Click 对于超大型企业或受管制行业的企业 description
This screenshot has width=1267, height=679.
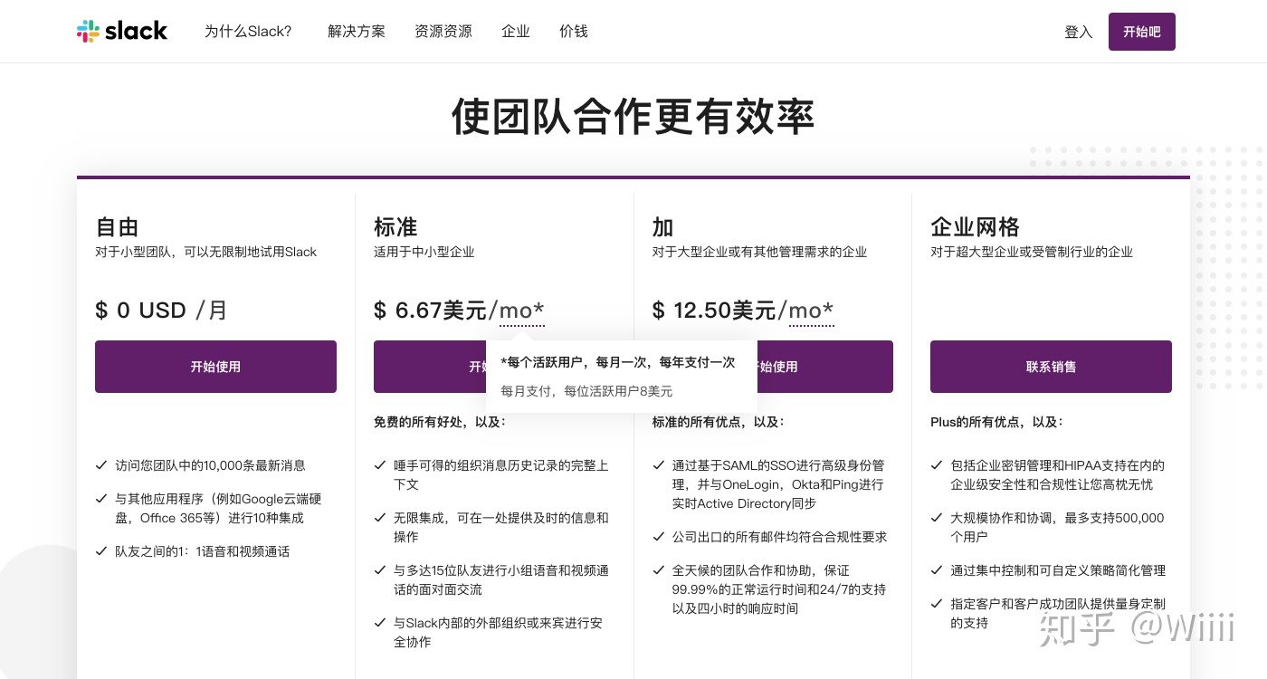point(1032,252)
